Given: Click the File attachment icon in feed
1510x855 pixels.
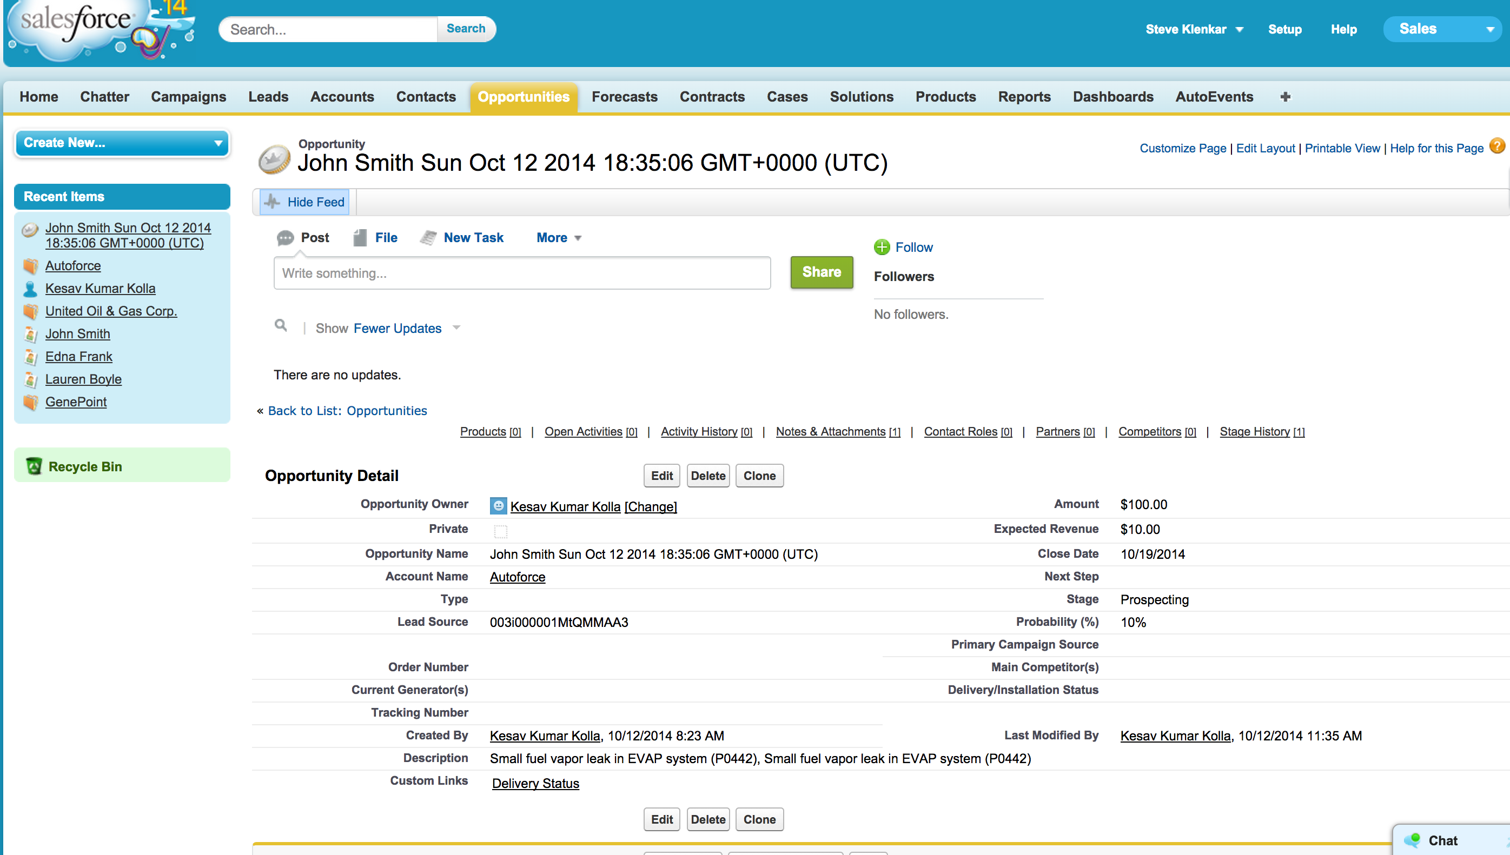Looking at the screenshot, I should tap(360, 238).
